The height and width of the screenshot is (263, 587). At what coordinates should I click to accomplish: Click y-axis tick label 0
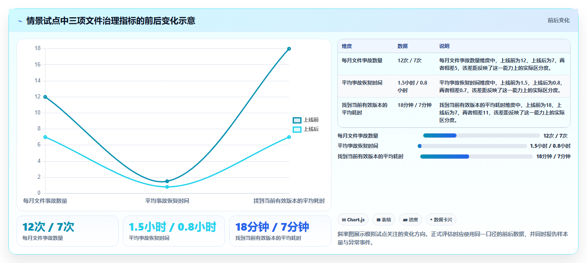pos(39,193)
